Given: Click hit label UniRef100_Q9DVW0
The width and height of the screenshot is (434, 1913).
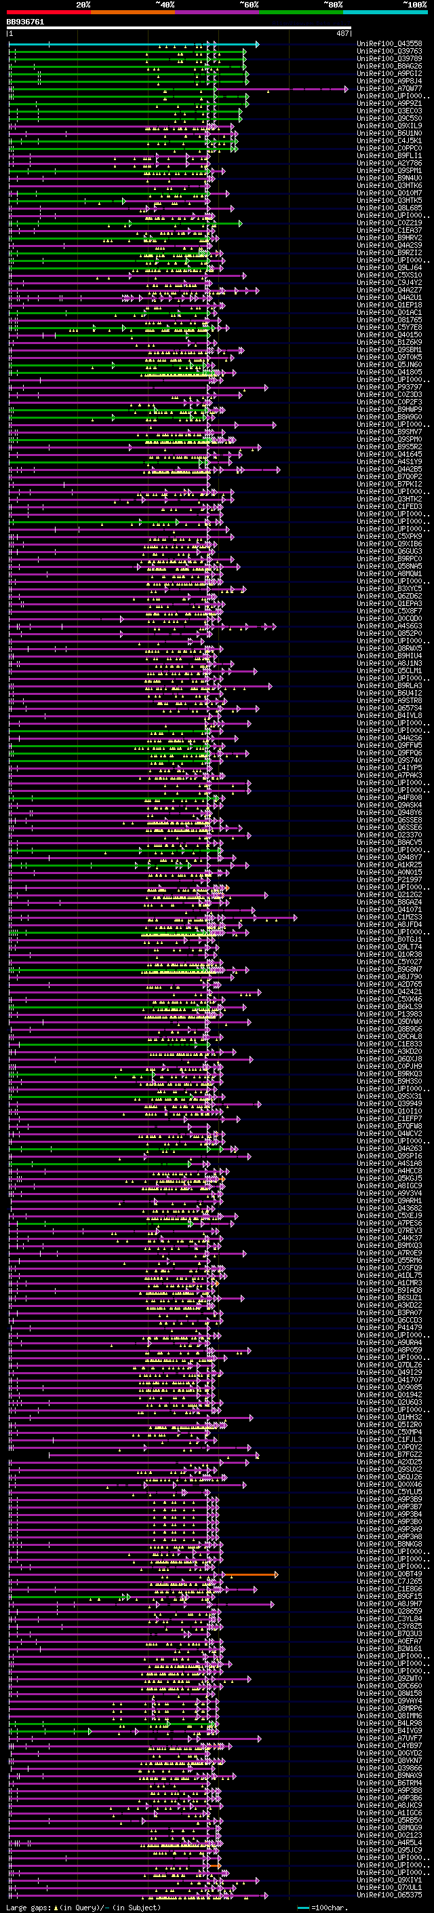Looking at the screenshot, I should click(389, 1021).
